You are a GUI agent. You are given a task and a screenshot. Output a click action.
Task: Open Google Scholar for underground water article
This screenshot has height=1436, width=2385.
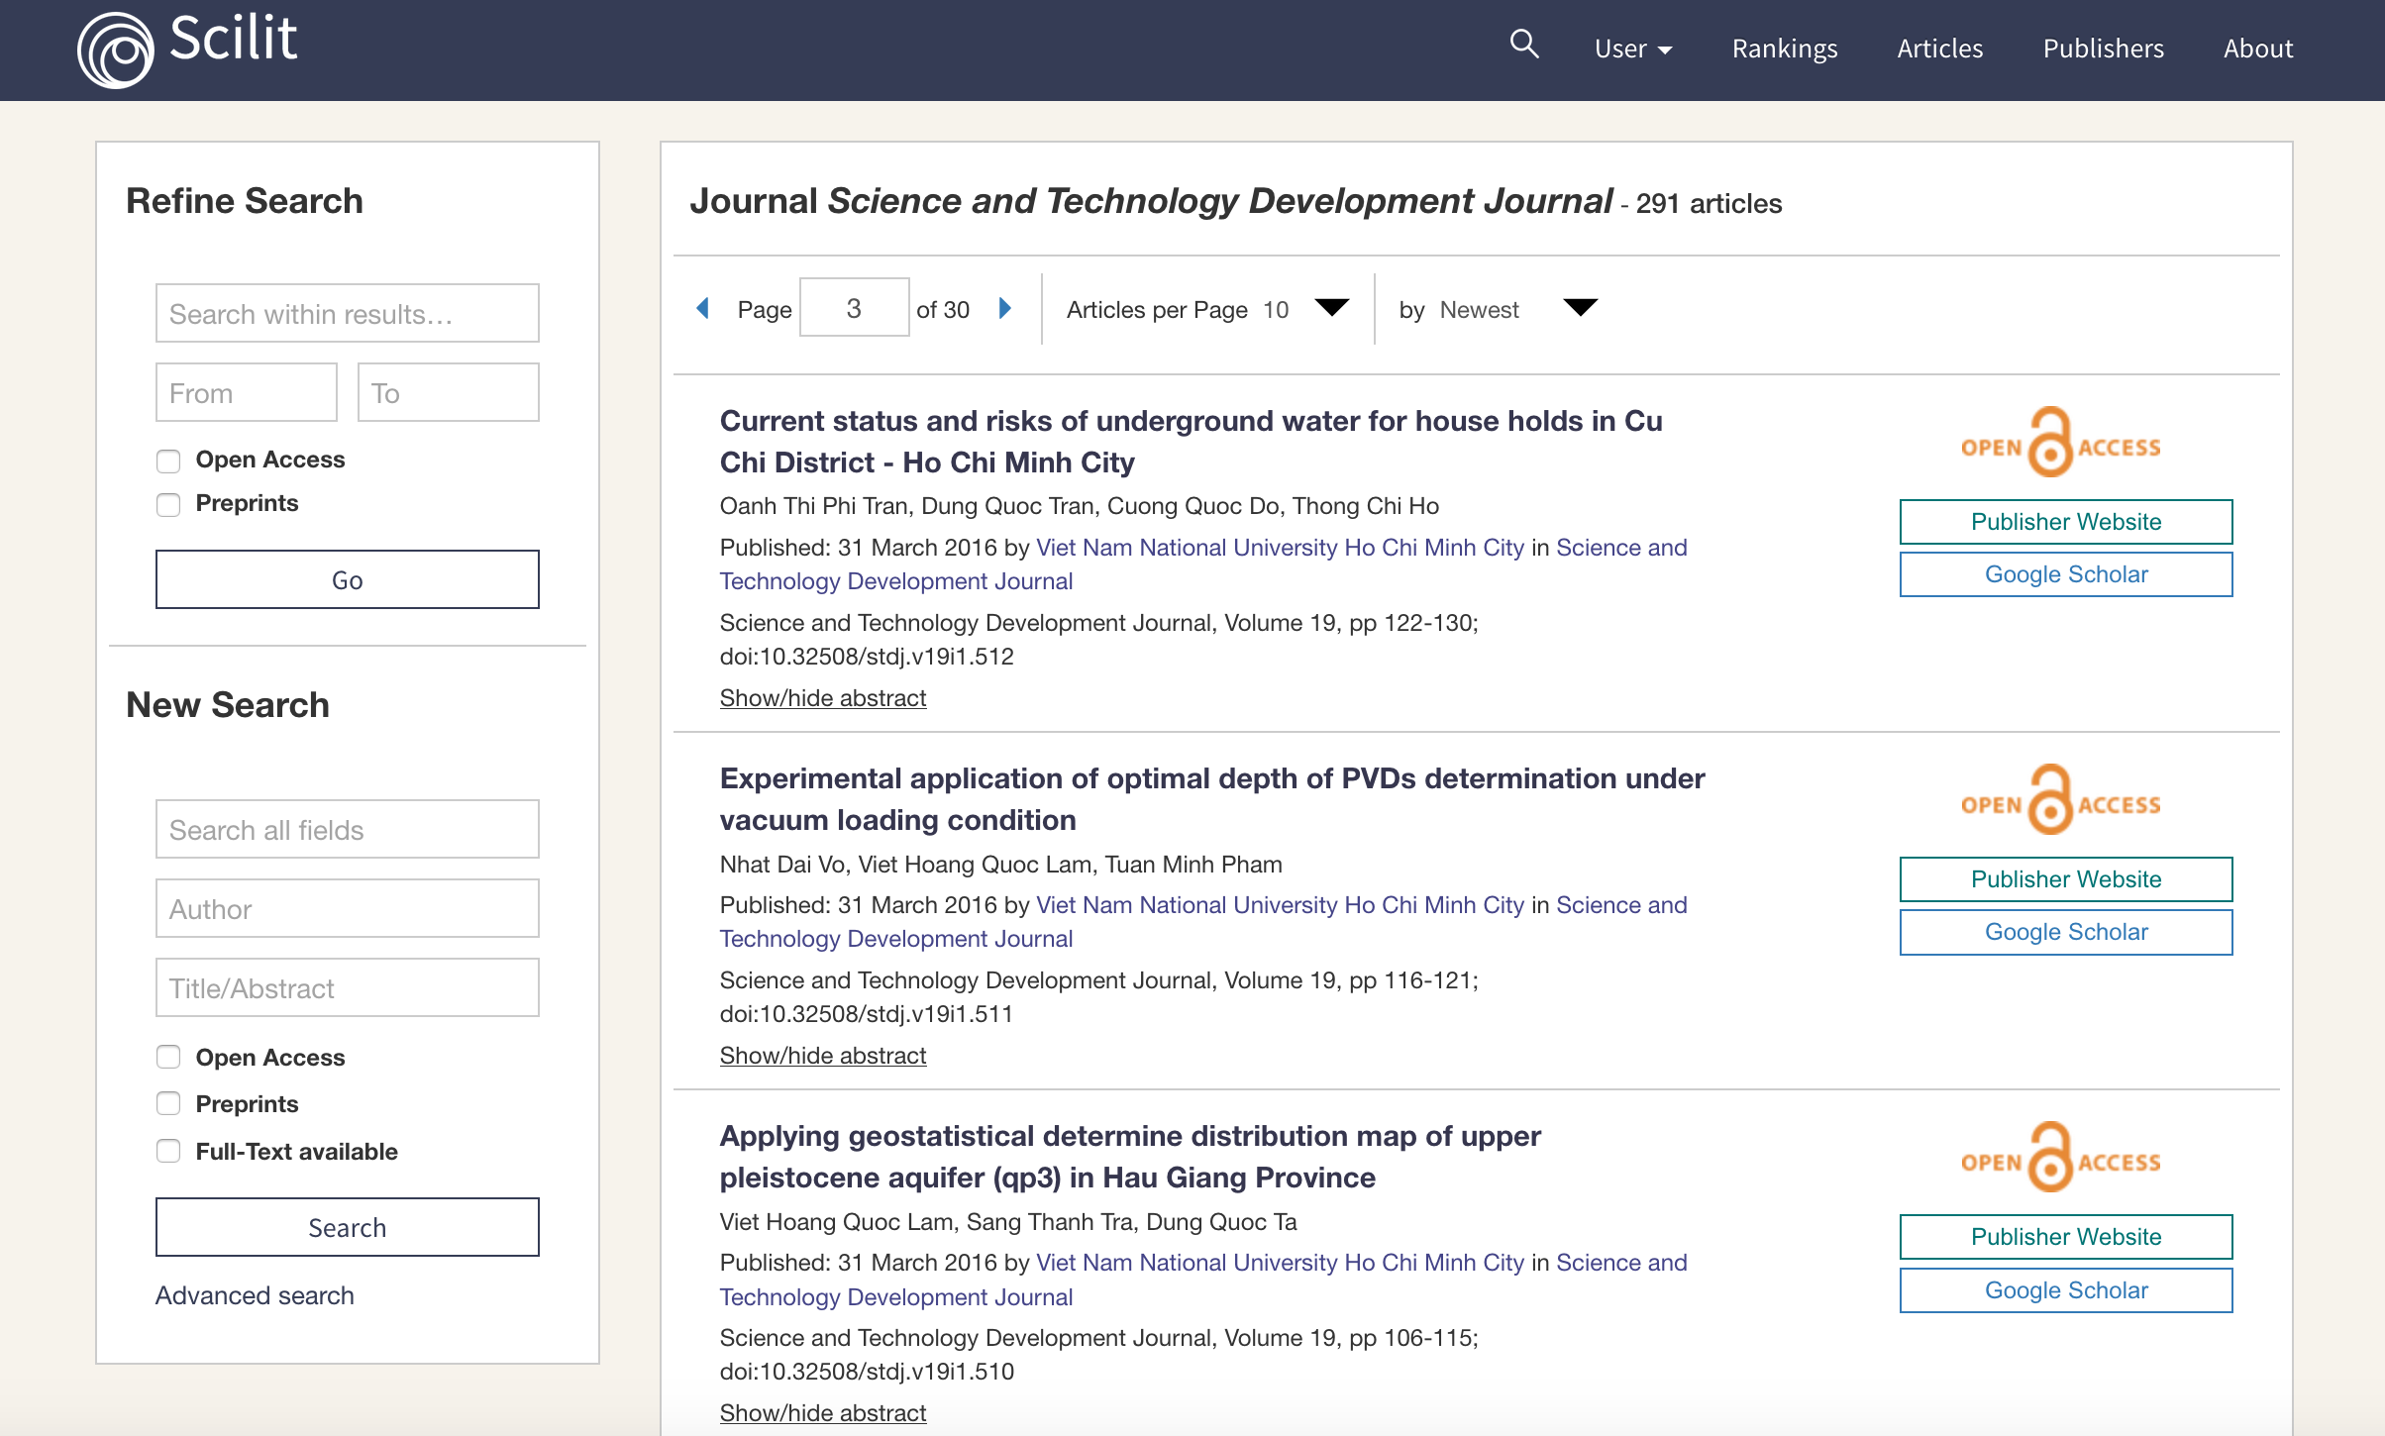(x=2066, y=574)
